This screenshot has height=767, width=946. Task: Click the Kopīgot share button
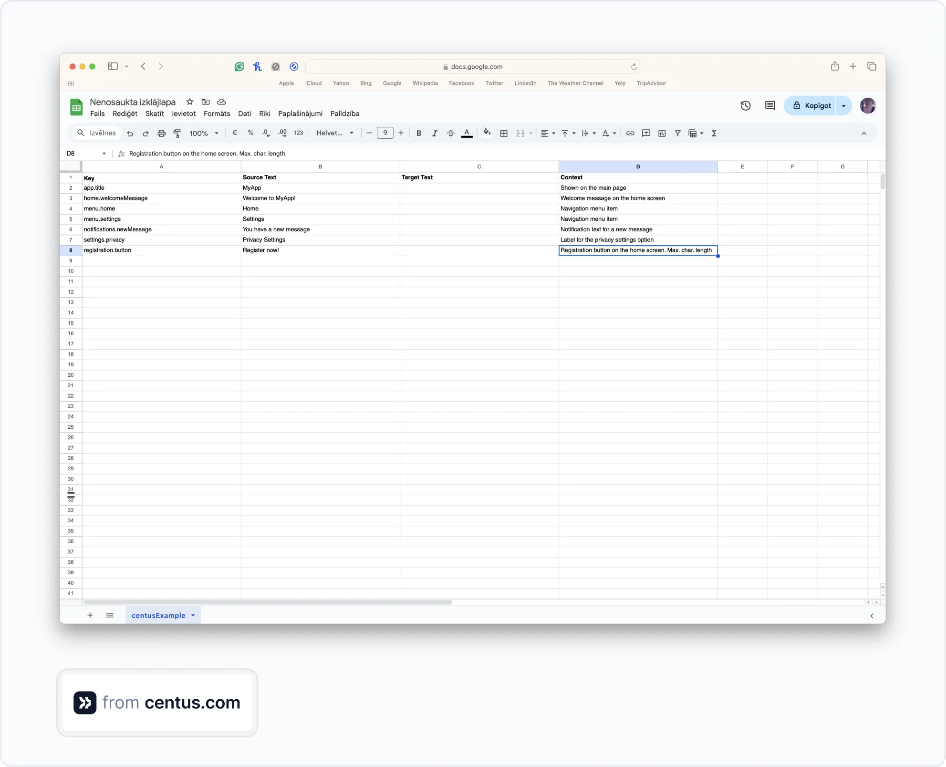point(811,106)
